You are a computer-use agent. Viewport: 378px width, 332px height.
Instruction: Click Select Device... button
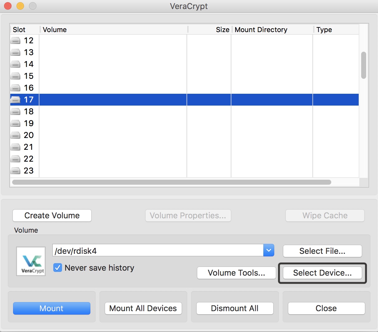point(323,273)
